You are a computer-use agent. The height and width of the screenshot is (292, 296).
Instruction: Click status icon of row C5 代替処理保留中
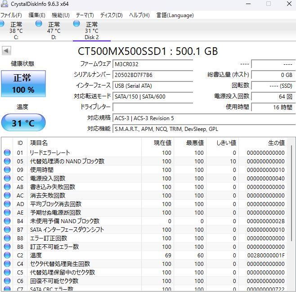pyautogui.click(x=7, y=272)
